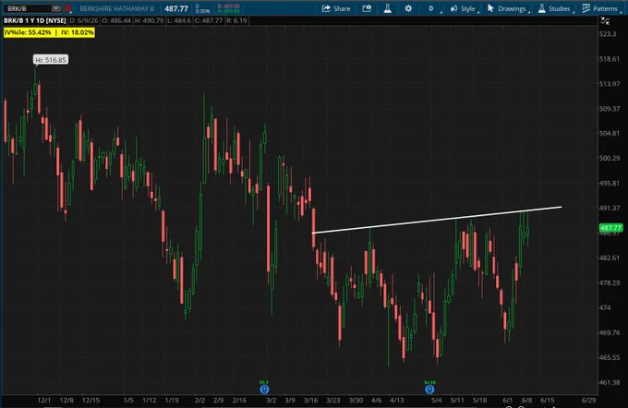Click the Share button
Viewport: 628px width, 408px height.
pyautogui.click(x=336, y=8)
